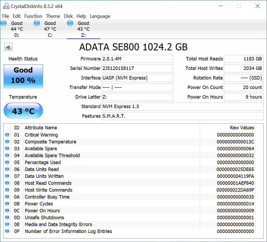Click the 43 °C temperature button

[x=23, y=111]
